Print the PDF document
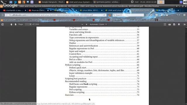The image size is (187, 105). point(169,24)
